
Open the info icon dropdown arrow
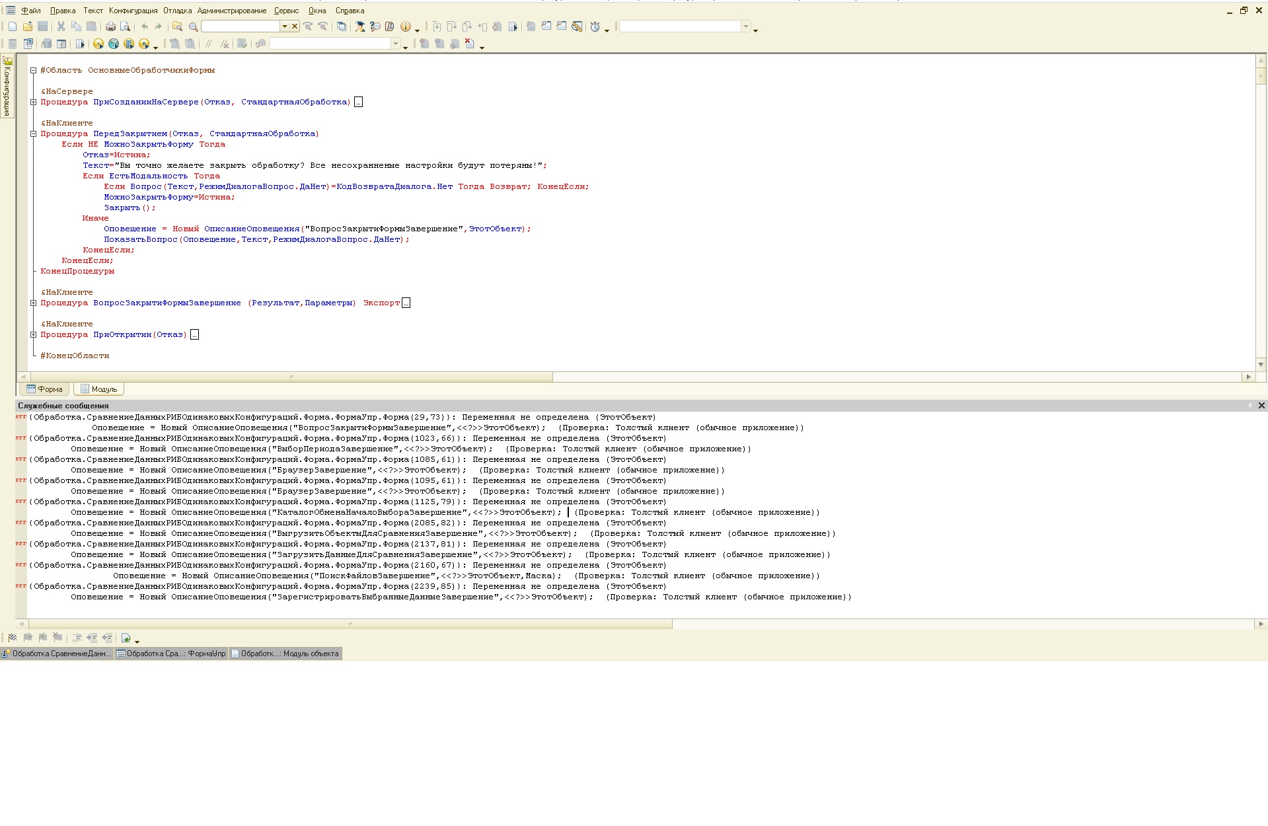coord(417,29)
